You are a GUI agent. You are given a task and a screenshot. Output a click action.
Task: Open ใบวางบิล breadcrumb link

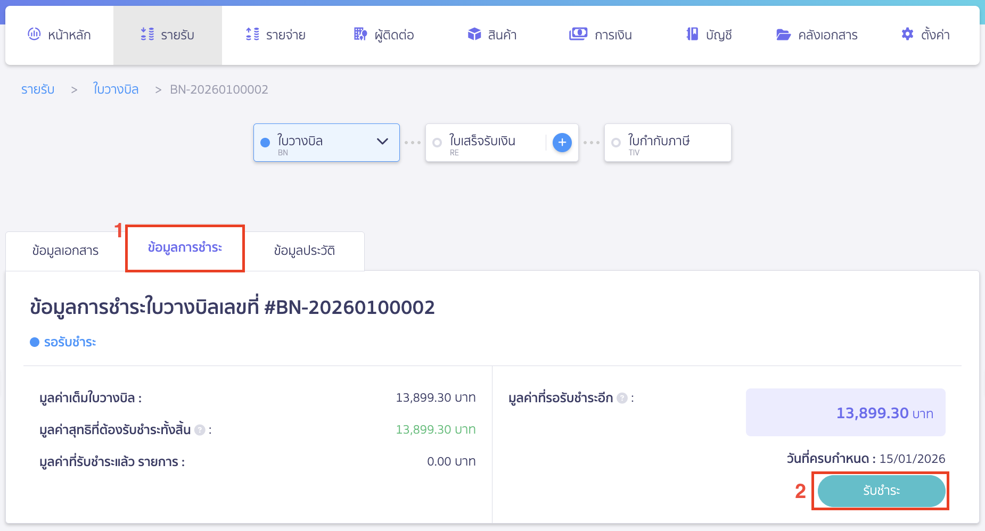pos(116,89)
